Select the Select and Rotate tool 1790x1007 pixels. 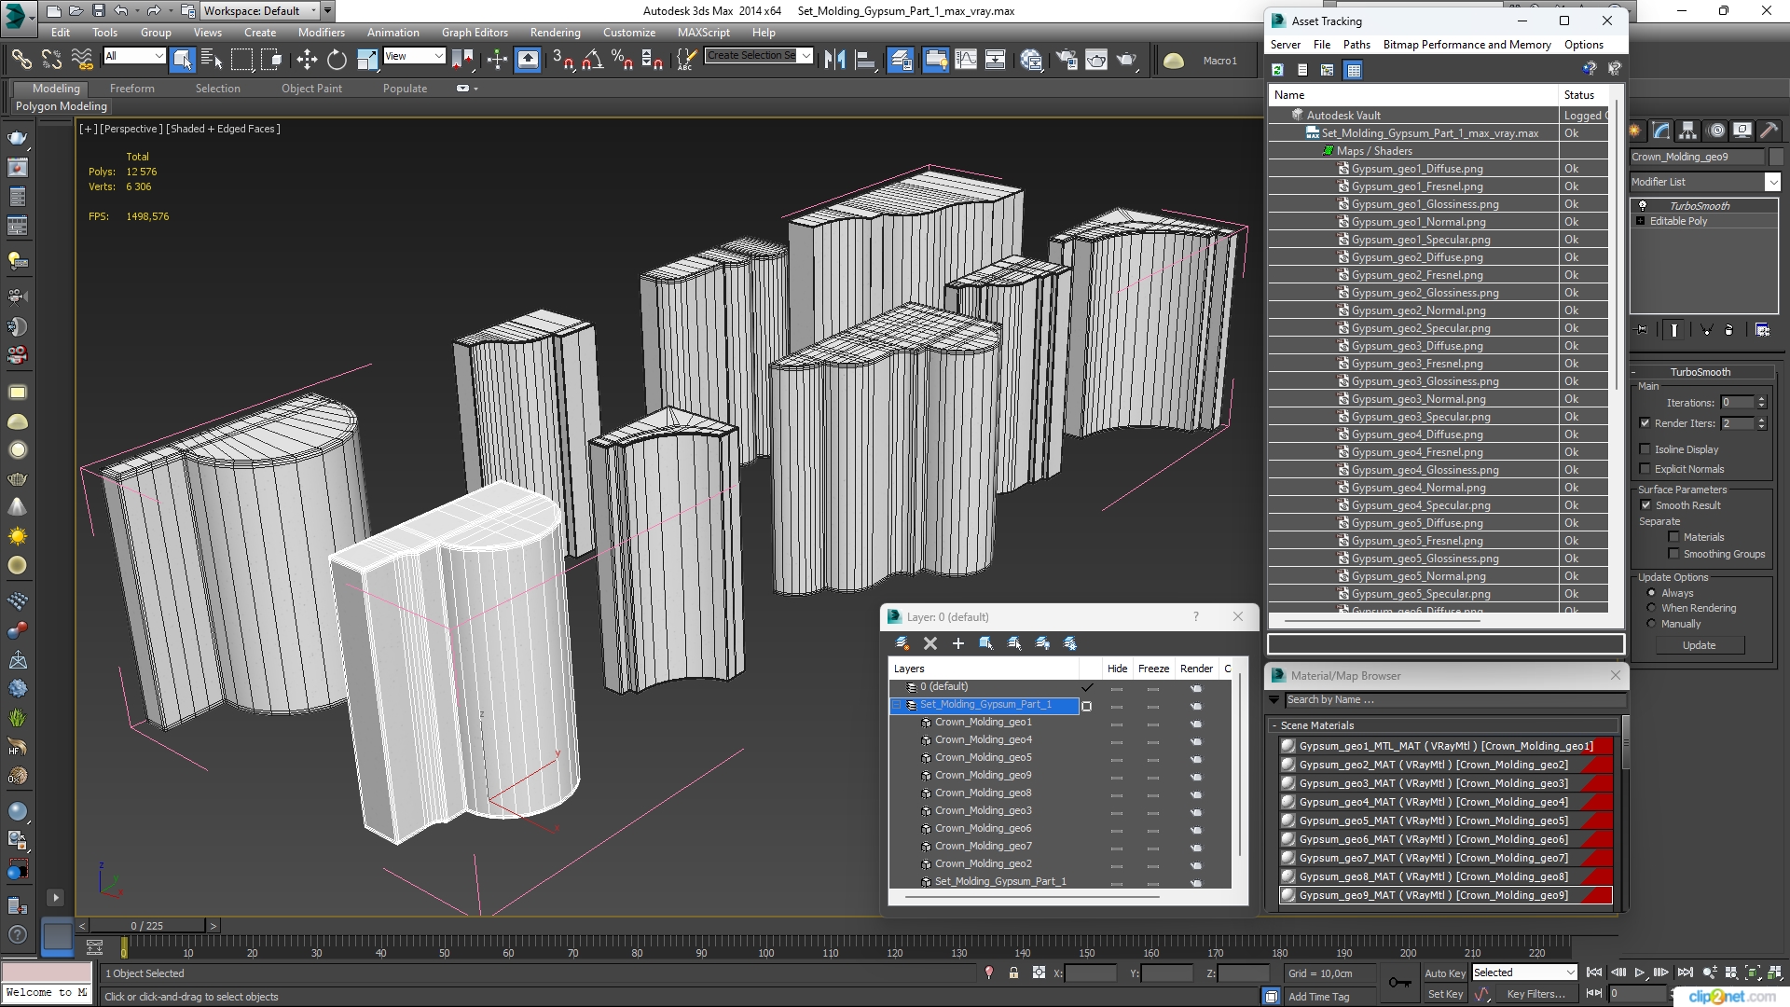[337, 61]
